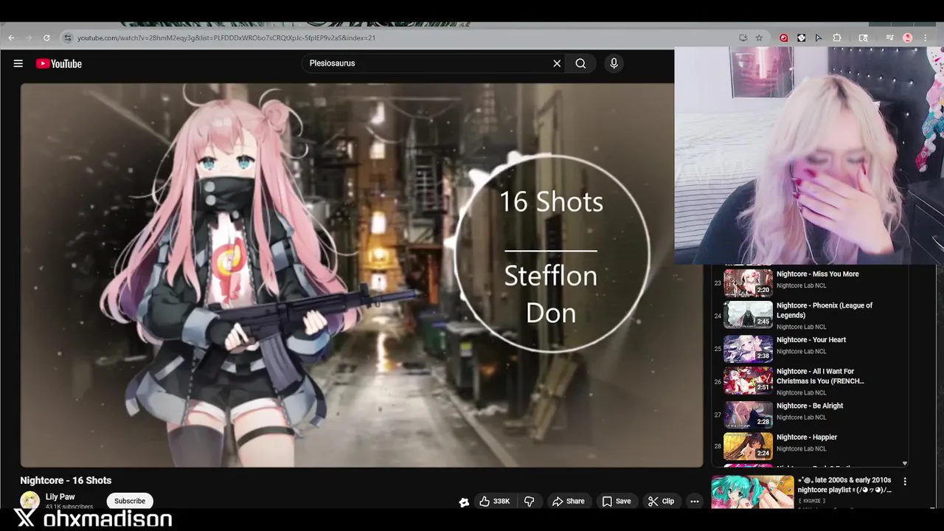Go back in the browser
Image resolution: width=944 pixels, height=531 pixels.
pyautogui.click(x=12, y=38)
